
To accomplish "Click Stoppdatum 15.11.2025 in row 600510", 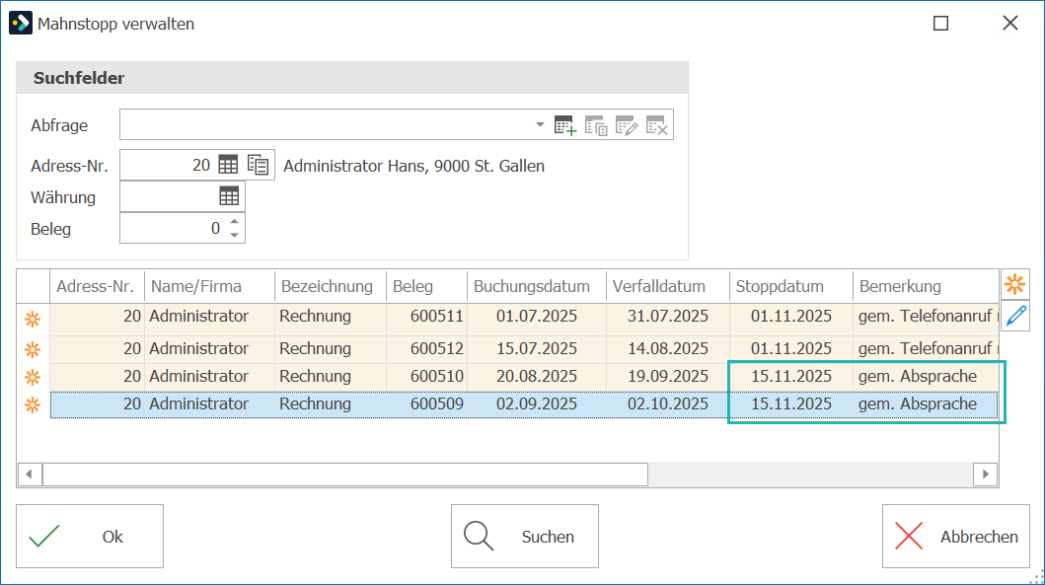I will coord(791,377).
